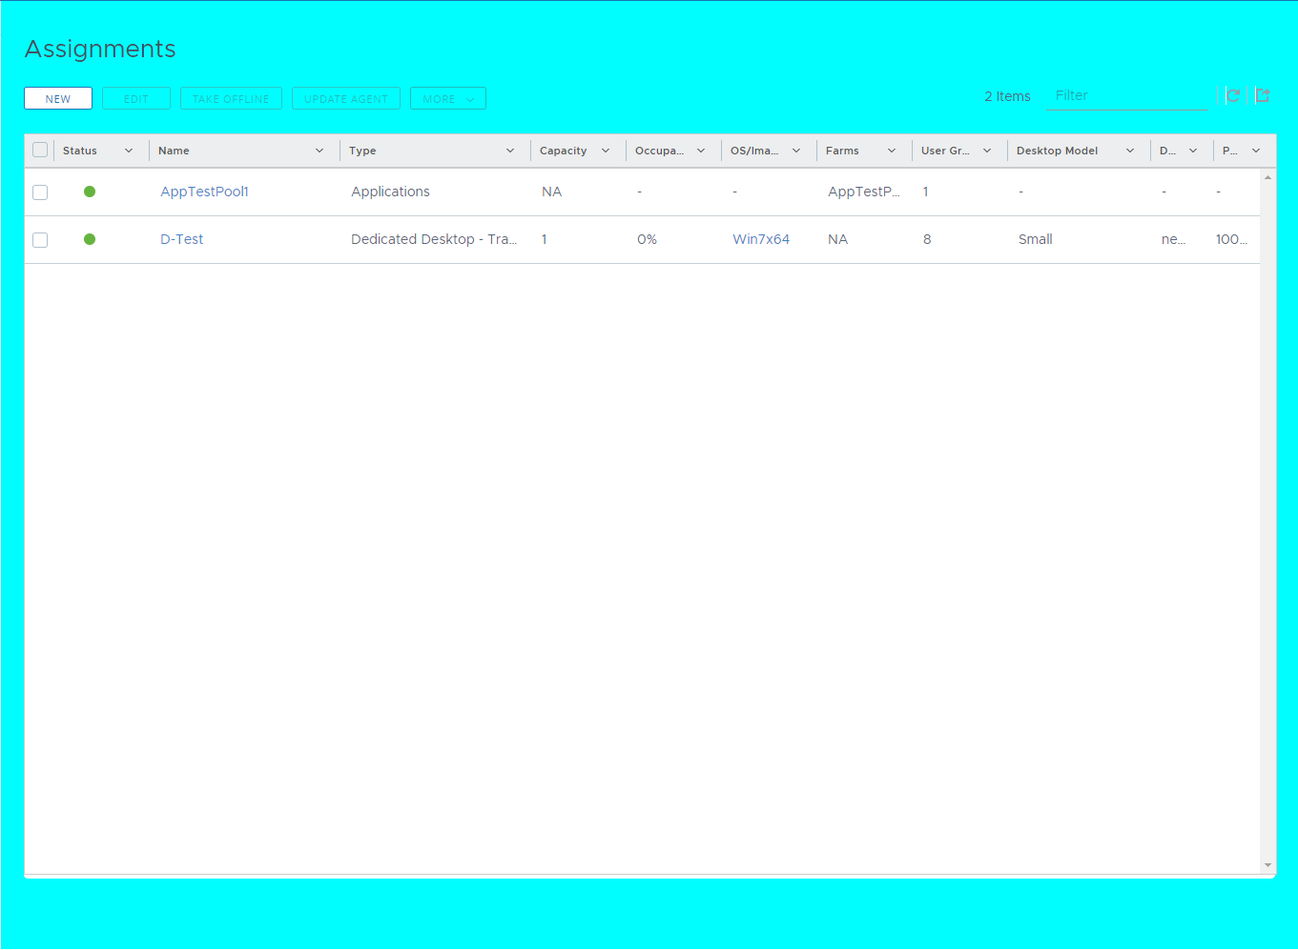Image resolution: width=1298 pixels, height=950 pixels.
Task: Click the '0%' occupancy cell
Action: [647, 239]
